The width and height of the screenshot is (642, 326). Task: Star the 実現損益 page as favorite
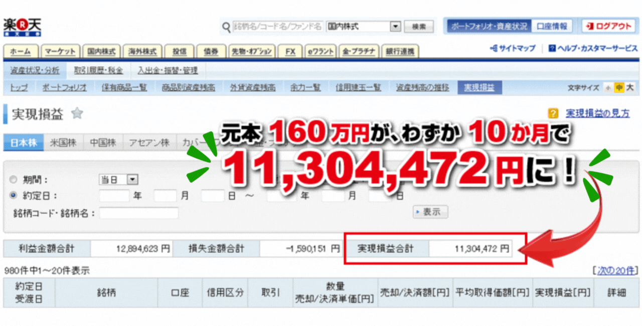pyautogui.click(x=77, y=114)
